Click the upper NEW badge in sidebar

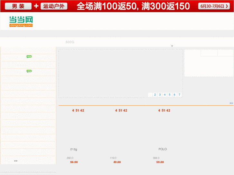click(x=29, y=57)
